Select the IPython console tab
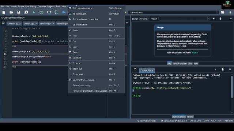 (x=179, y=117)
